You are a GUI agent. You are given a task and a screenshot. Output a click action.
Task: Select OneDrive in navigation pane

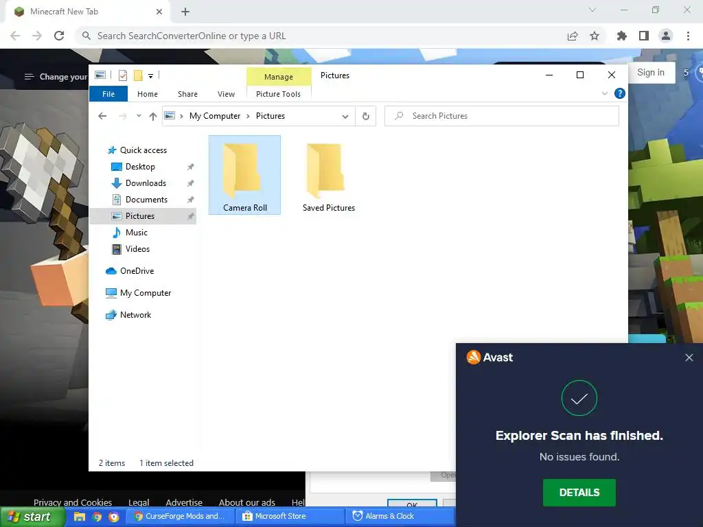(x=137, y=271)
